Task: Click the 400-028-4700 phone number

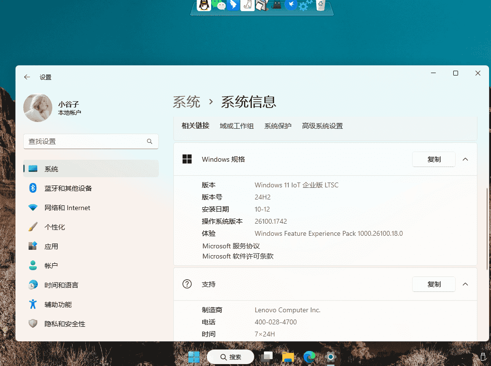Action: click(276, 322)
